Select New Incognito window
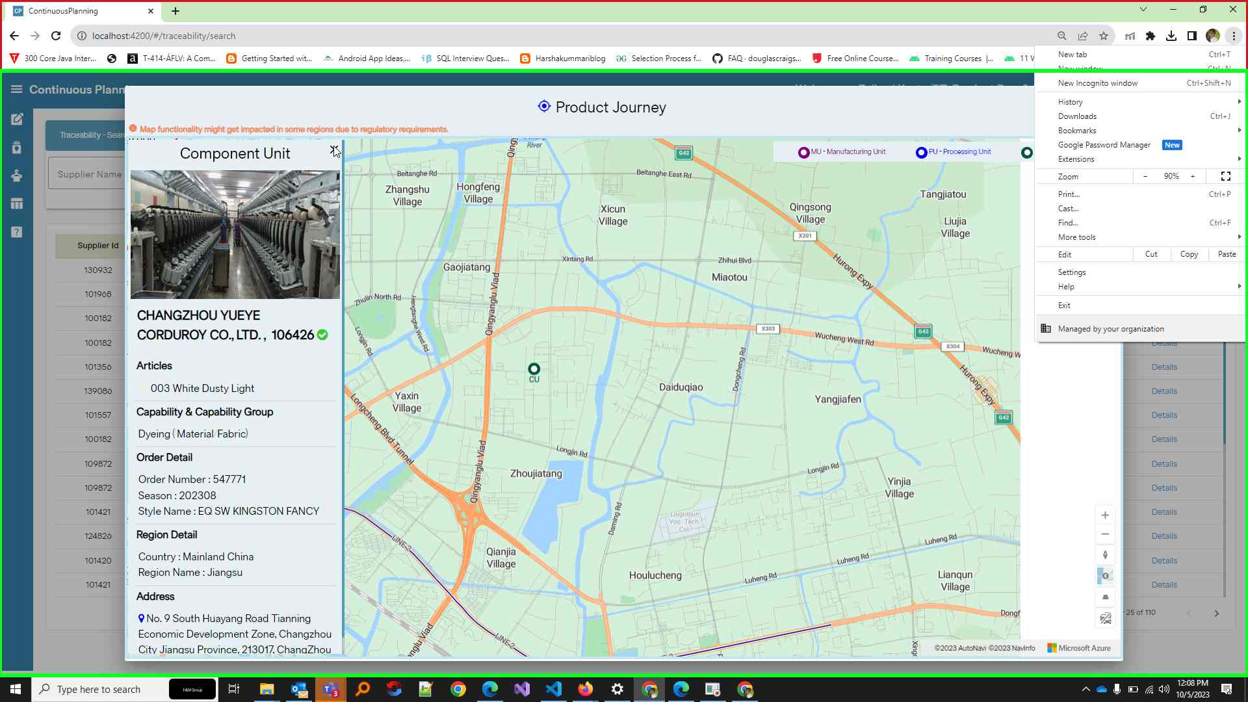1248x702 pixels. pyautogui.click(x=1098, y=83)
